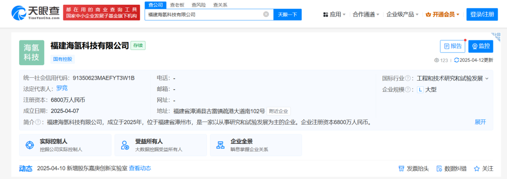Click the 登录/注册 button
The image size is (507, 179).
pos(482,15)
